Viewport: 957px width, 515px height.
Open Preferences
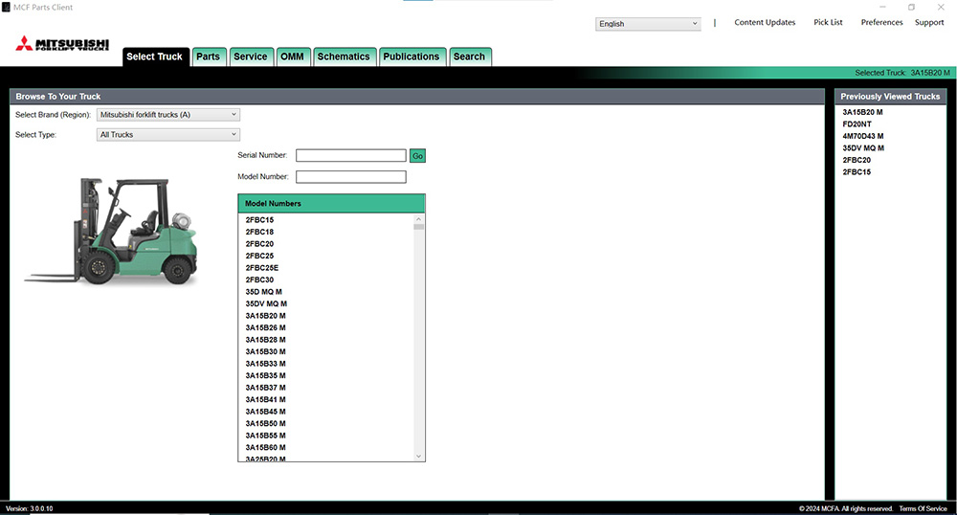(x=881, y=23)
